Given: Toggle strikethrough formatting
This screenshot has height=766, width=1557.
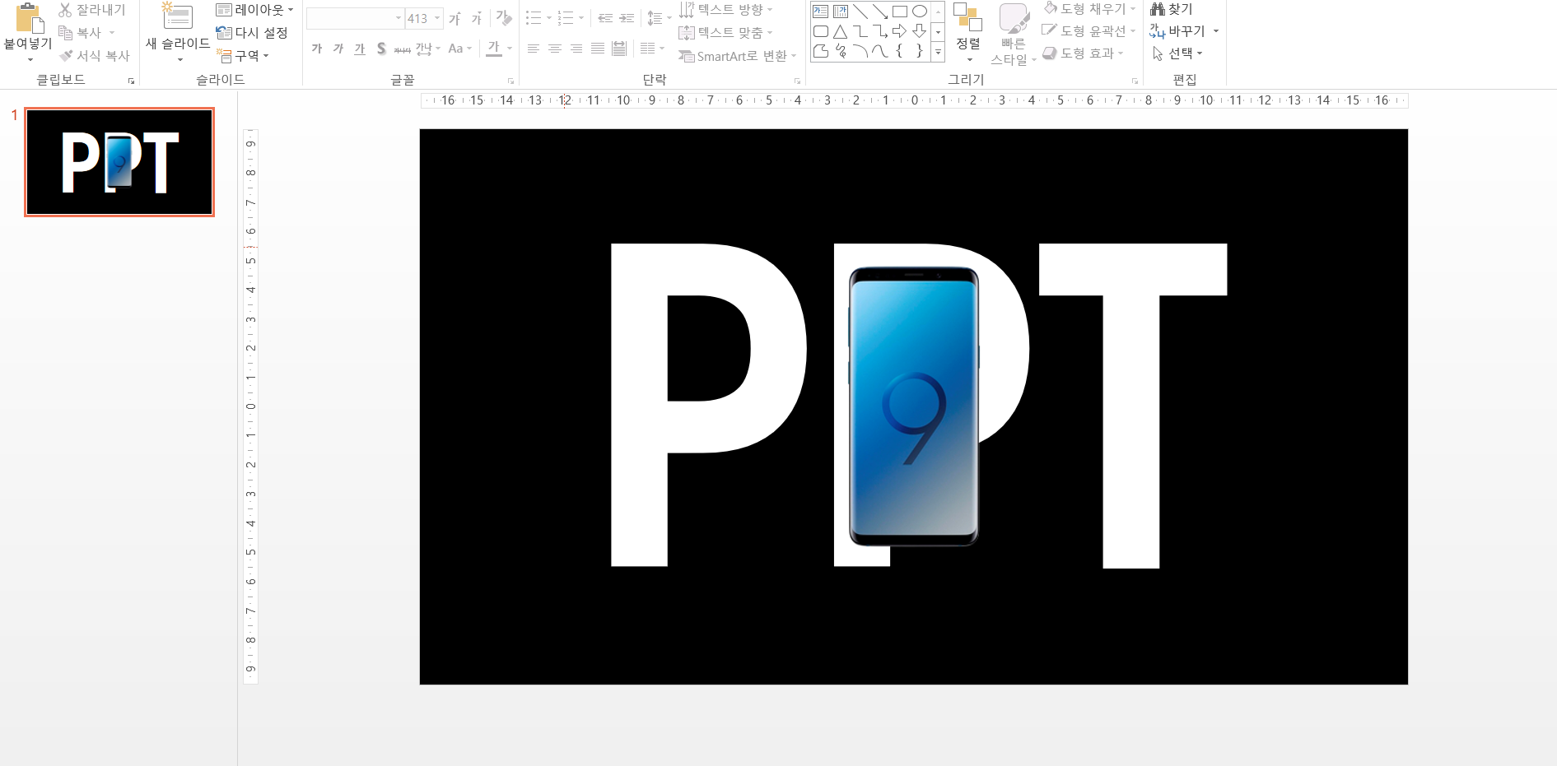Looking at the screenshot, I should coord(402,49).
